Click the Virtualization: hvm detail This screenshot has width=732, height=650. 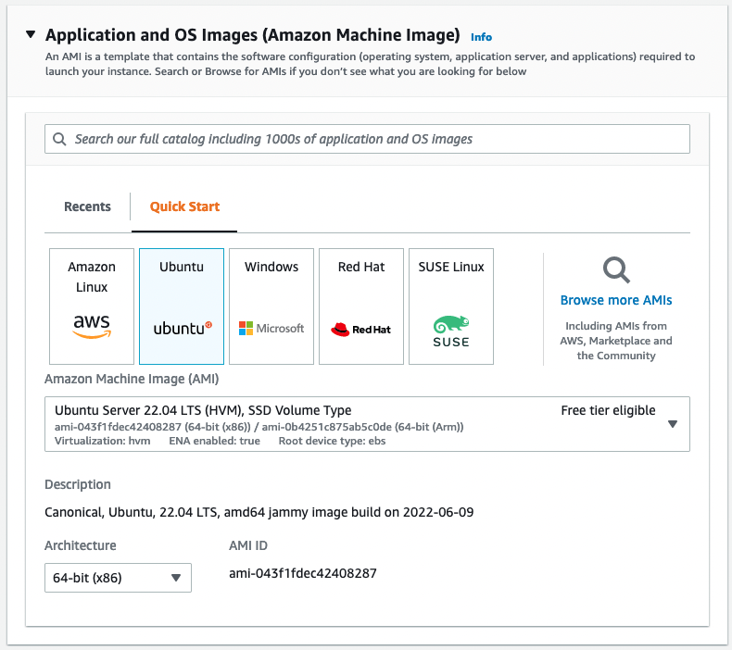102,441
